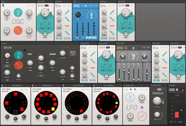Viewport: 186px width, 126px height.
Task: Toggle the A switch in Crackle Gen
Action: pos(159,89)
